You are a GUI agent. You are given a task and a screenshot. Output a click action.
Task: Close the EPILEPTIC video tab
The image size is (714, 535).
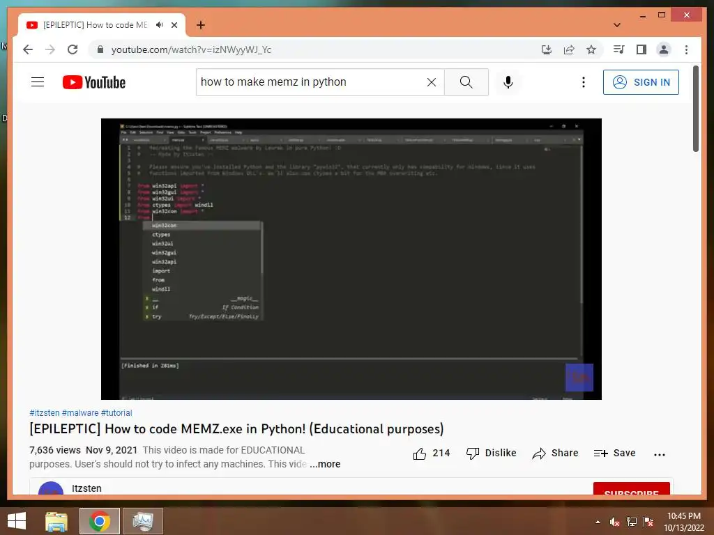(x=174, y=25)
